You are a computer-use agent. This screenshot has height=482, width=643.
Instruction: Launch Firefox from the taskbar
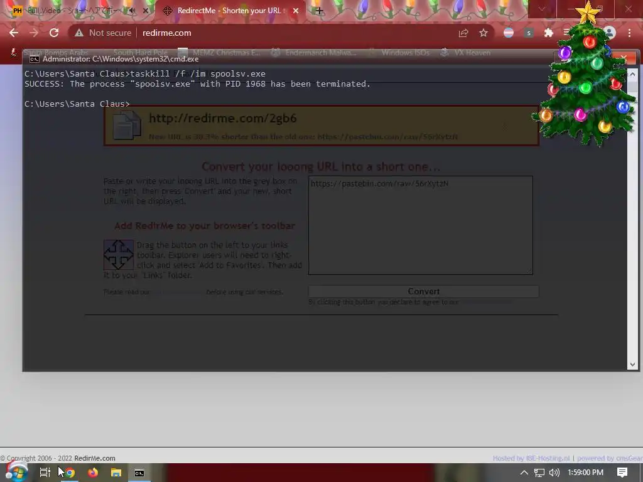pyautogui.click(x=93, y=473)
